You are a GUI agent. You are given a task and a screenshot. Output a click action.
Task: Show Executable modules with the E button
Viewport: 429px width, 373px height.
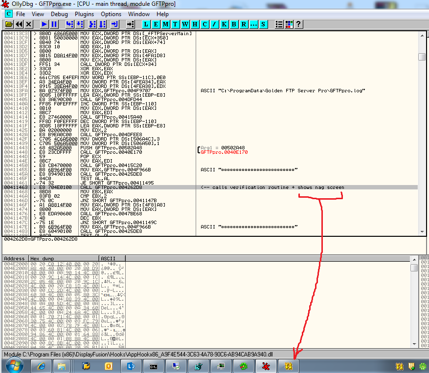pos(156,24)
